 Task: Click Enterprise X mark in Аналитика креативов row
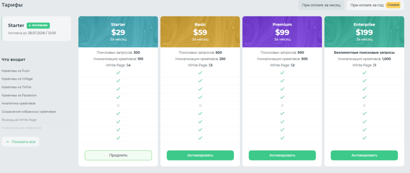point(364,105)
